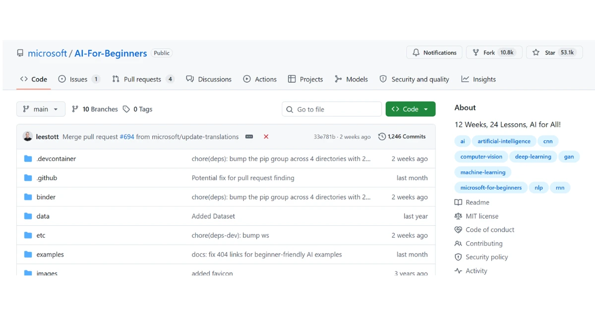Open the MIT license link
This screenshot has height=311, width=595.
[x=482, y=216]
